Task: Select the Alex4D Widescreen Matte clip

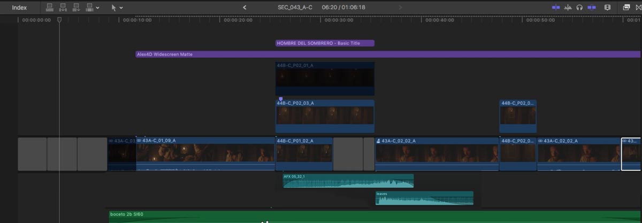Action: (x=388, y=54)
